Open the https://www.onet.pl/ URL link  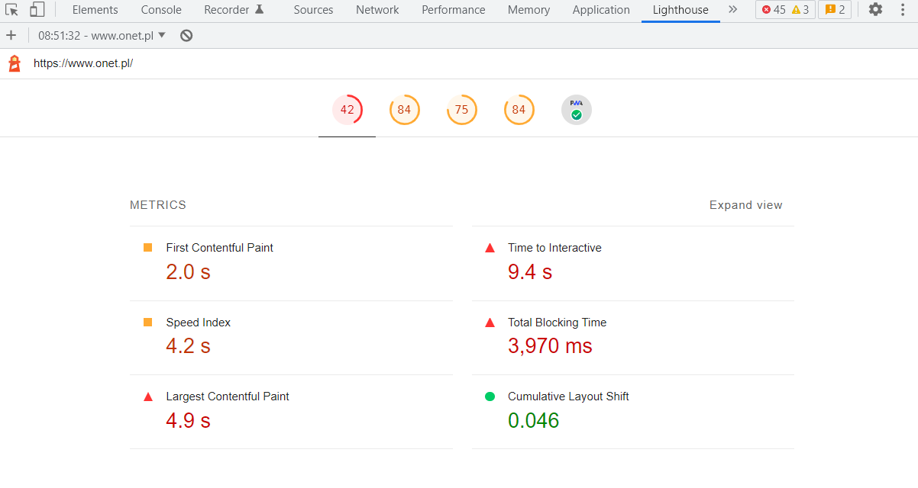[x=83, y=63]
